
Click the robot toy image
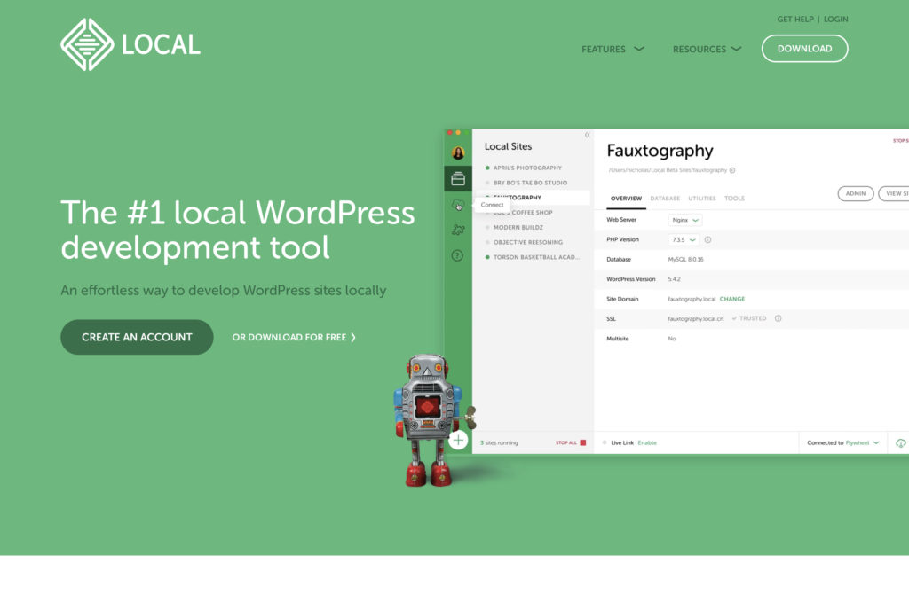433,421
